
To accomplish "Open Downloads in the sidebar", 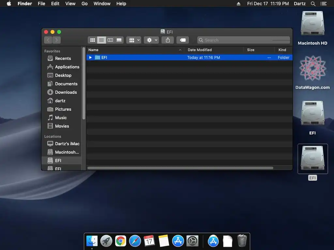I will tap(62, 92).
